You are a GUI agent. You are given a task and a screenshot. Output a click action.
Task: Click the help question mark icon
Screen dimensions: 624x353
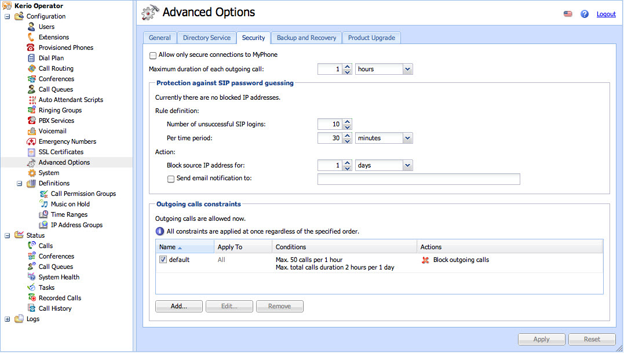pyautogui.click(x=585, y=14)
